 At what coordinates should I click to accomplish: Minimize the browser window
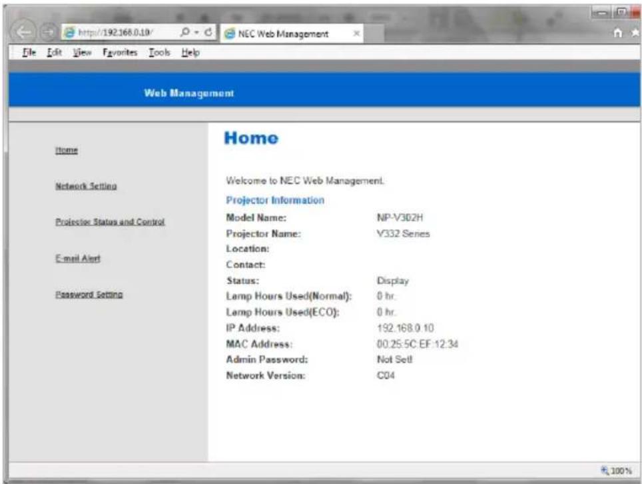601,13
